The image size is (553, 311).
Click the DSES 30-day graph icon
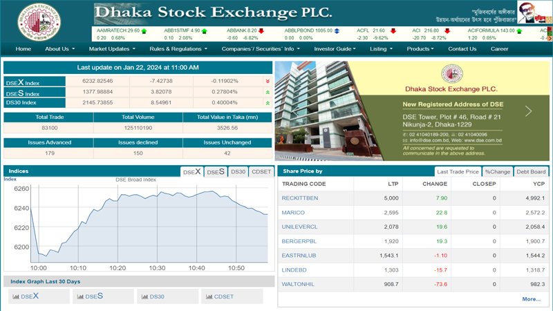[80, 296]
